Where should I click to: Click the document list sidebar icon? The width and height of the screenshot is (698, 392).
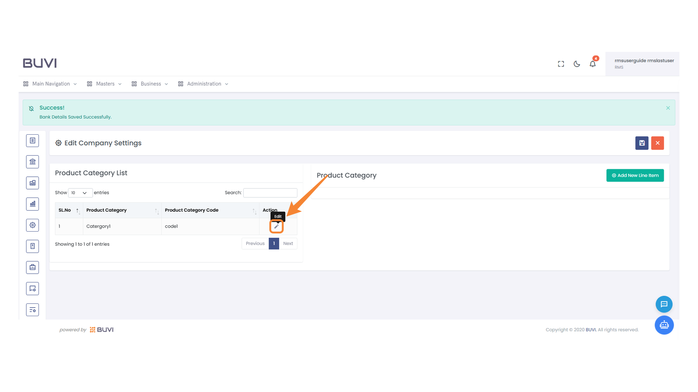tap(32, 140)
